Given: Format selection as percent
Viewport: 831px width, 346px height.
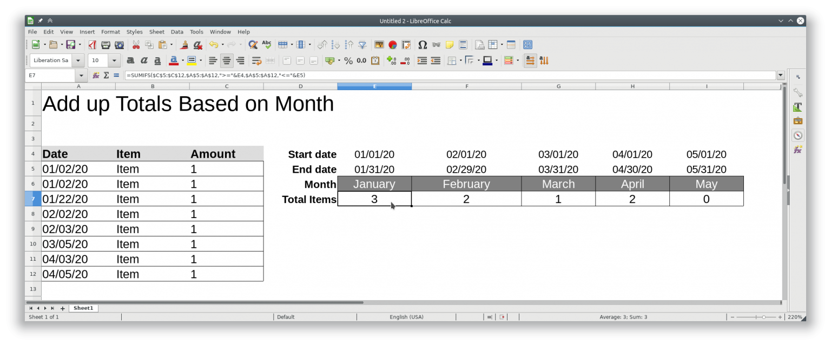Looking at the screenshot, I should point(348,60).
